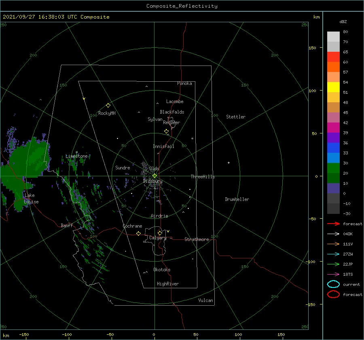Image resolution: width=364 pixels, height=340 pixels.
Task: Click the Didsbury label
Action: (x=152, y=181)
